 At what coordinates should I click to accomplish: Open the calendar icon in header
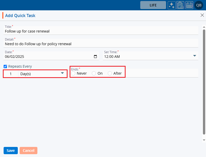(x=189, y=5)
